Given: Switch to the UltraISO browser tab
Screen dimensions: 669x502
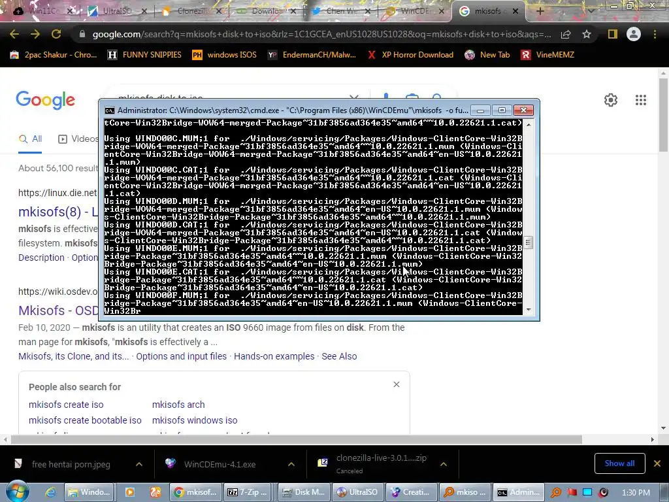Looking at the screenshot, I should tap(116, 11).
